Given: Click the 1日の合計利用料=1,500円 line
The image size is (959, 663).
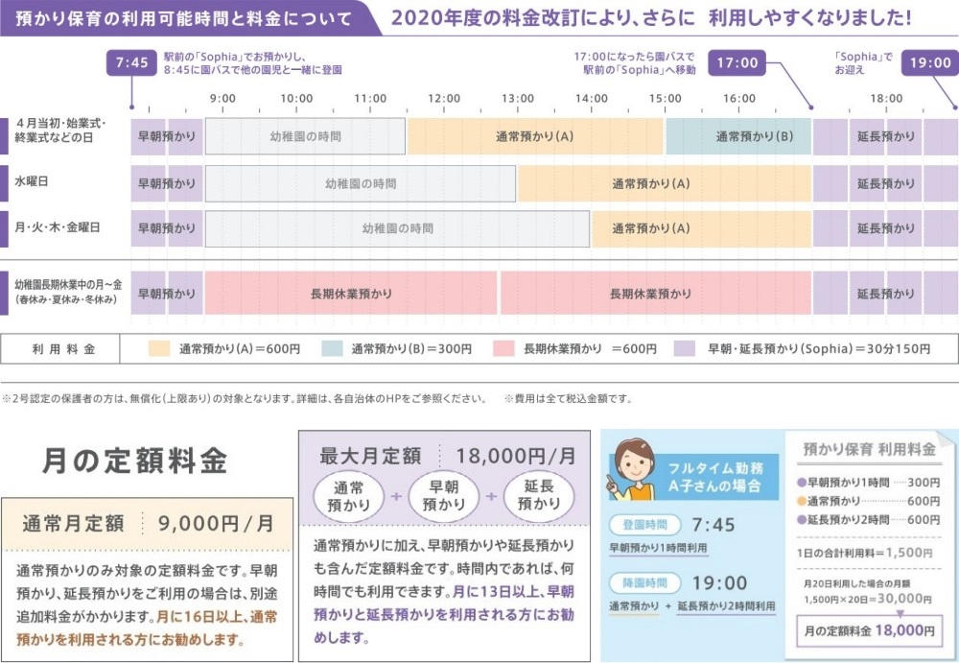Looking at the screenshot, I should coord(864,553).
